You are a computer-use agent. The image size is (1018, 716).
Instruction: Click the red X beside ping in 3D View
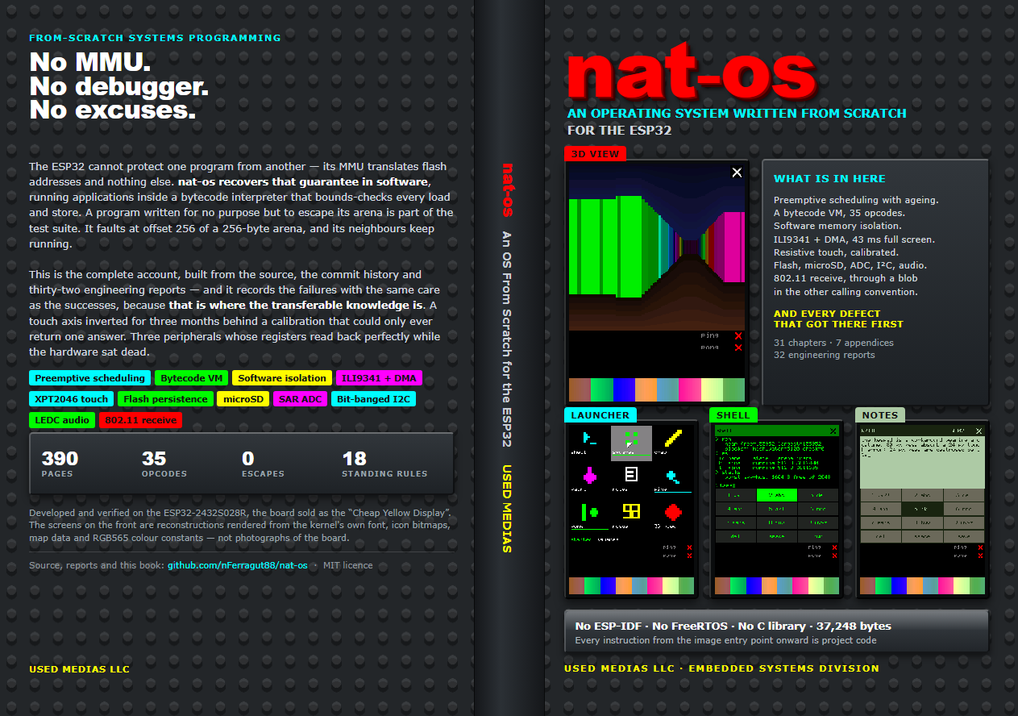pyautogui.click(x=738, y=335)
